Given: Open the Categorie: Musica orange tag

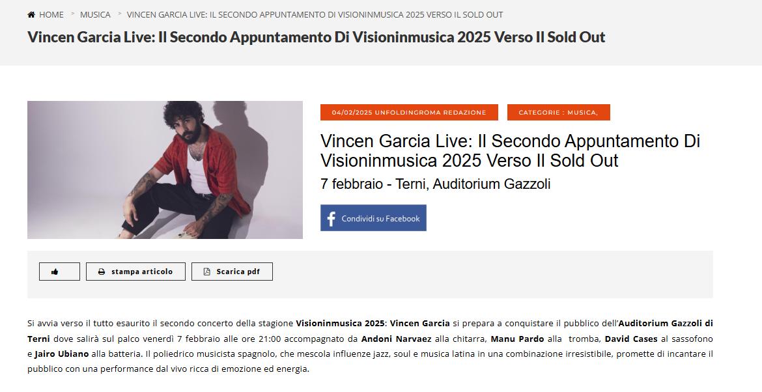Looking at the screenshot, I should tap(558, 112).
